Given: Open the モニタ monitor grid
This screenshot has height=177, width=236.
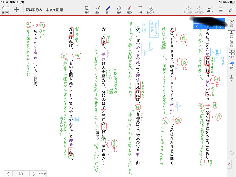Looking at the screenshot, I should tap(232, 54).
